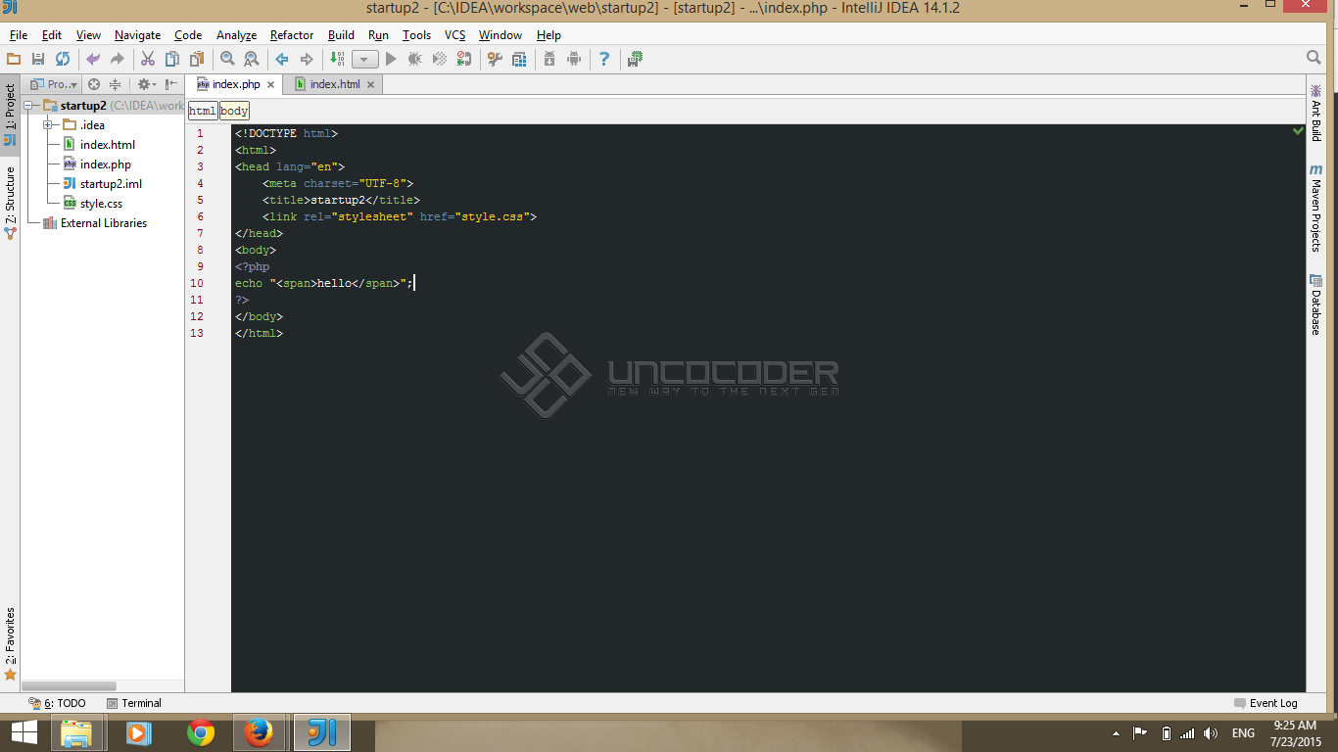1338x752 pixels.
Task: Open Replace with the magnifier-A icon
Action: pyautogui.click(x=252, y=59)
